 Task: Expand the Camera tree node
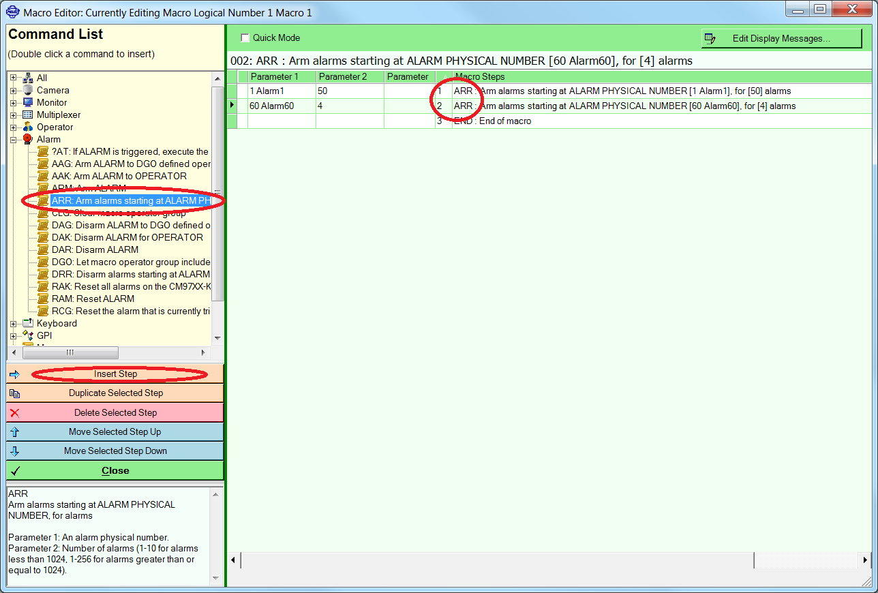pyautogui.click(x=14, y=90)
